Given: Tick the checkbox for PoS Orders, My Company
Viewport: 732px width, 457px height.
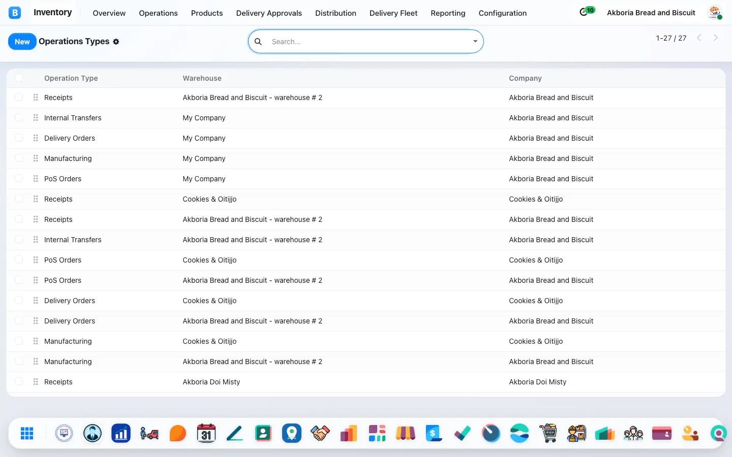Looking at the screenshot, I should (x=19, y=178).
